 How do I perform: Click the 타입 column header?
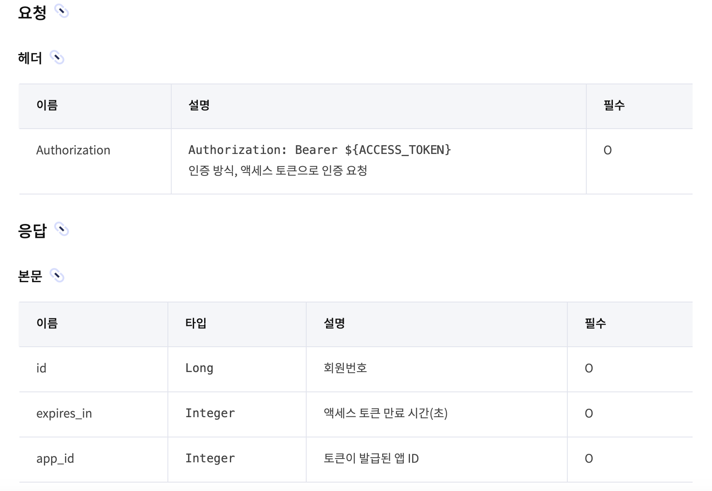(x=196, y=323)
